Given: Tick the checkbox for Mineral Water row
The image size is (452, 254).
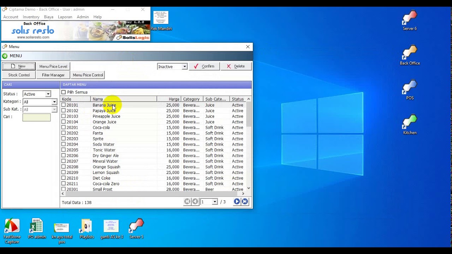Looking at the screenshot, I should (64, 161).
